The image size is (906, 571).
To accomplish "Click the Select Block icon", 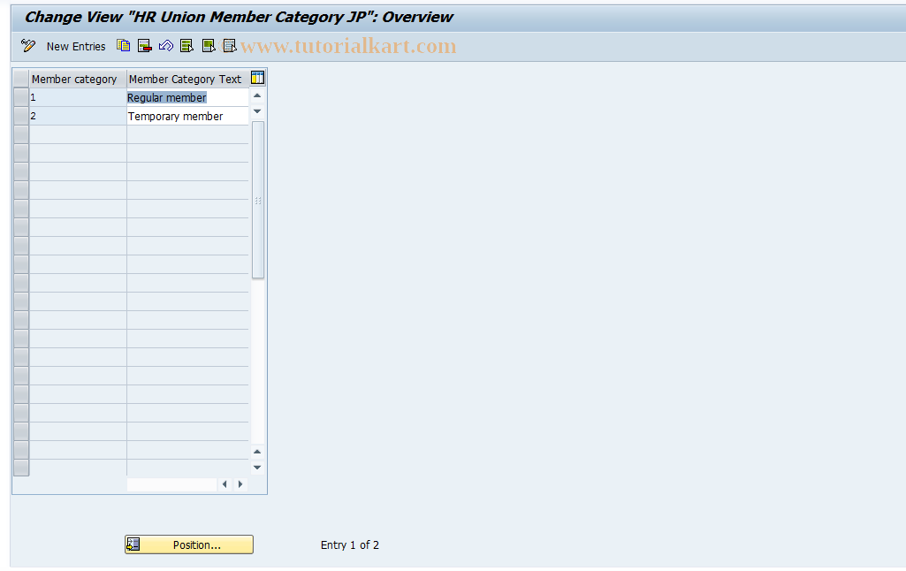I will point(208,46).
